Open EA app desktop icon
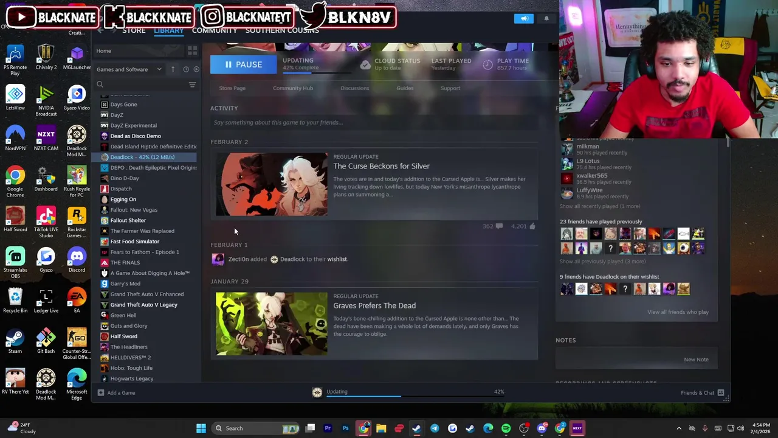 tap(77, 301)
